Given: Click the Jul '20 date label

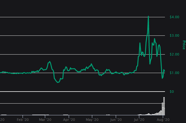Looking at the screenshot, I should click(x=139, y=120).
